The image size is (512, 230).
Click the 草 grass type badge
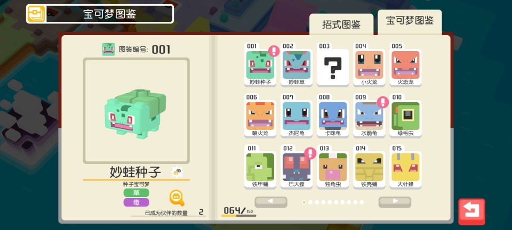pos(136,193)
